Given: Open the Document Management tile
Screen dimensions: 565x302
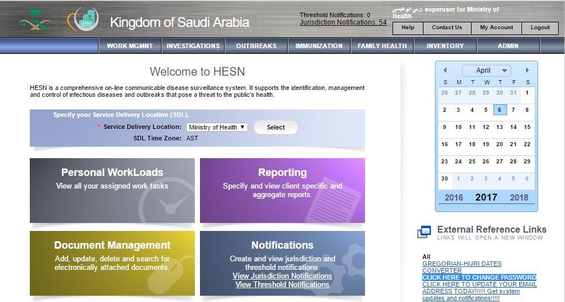Looking at the screenshot, I should tap(112, 263).
